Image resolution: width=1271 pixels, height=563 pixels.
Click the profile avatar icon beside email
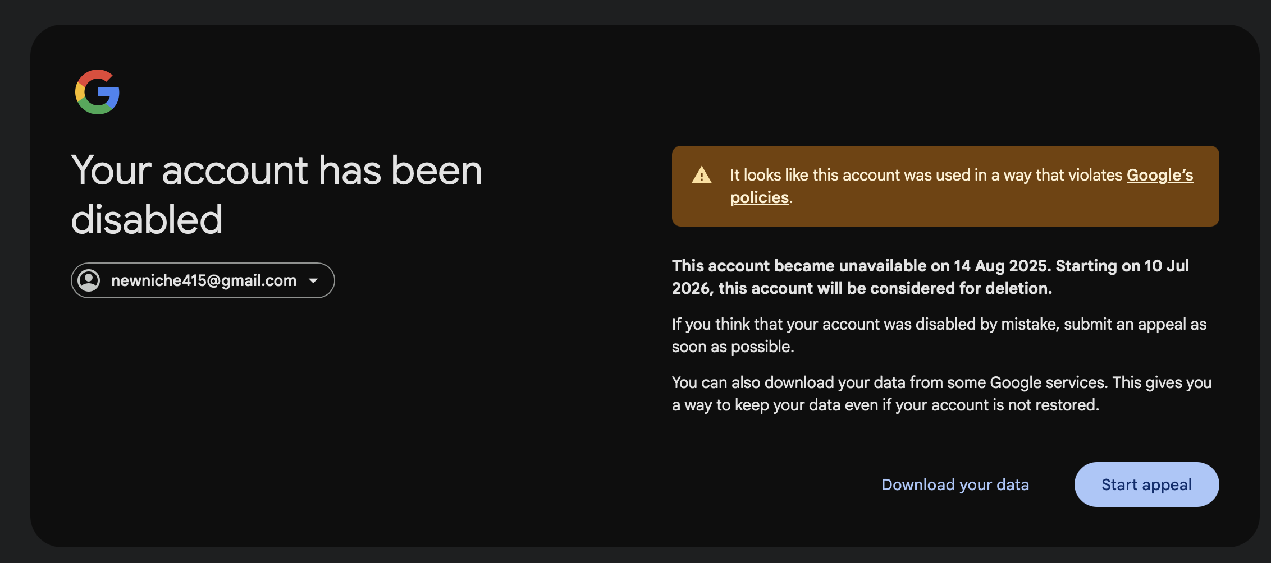[x=89, y=280]
